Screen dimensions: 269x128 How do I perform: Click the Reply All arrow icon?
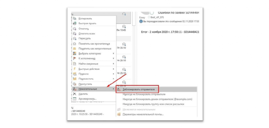[x=74, y=34]
